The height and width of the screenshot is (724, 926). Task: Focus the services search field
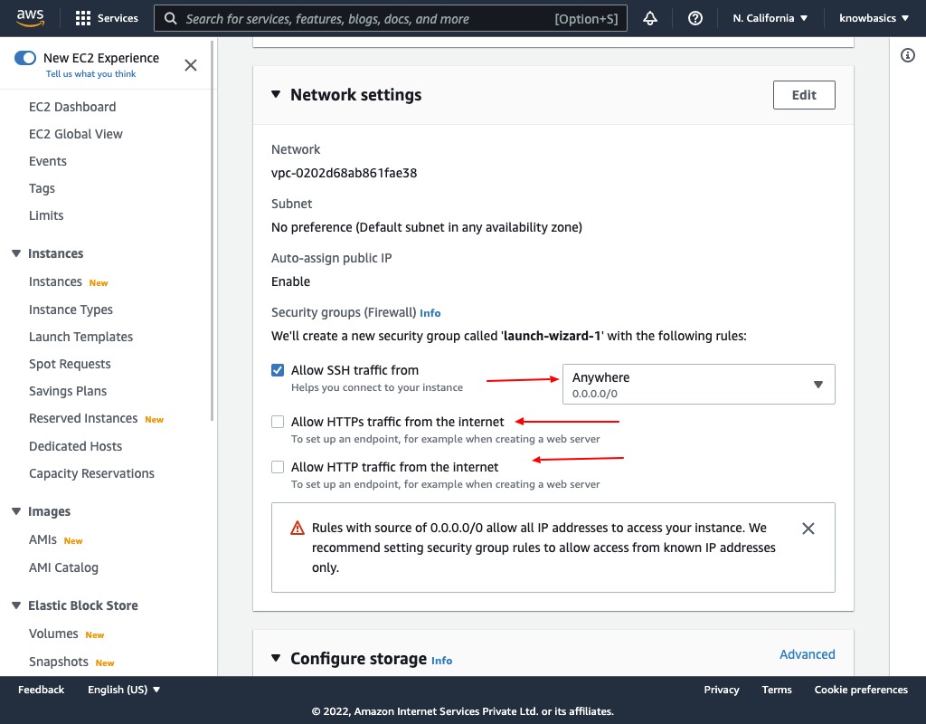tap(391, 18)
